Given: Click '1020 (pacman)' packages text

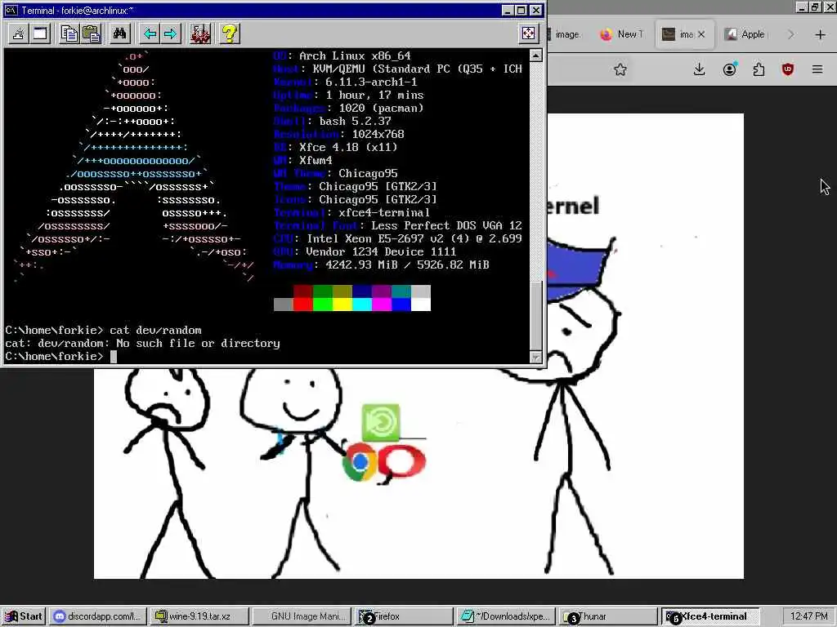Looking at the screenshot, I should click(381, 109).
